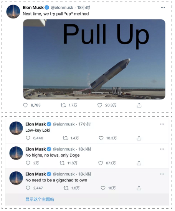The width and height of the screenshot is (175, 211).
Task: Open more options on 'Pull Up' tweet
Action: point(163,8)
